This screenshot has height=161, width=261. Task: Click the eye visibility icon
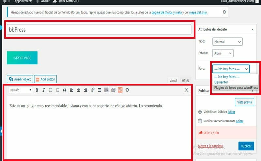[200, 112]
